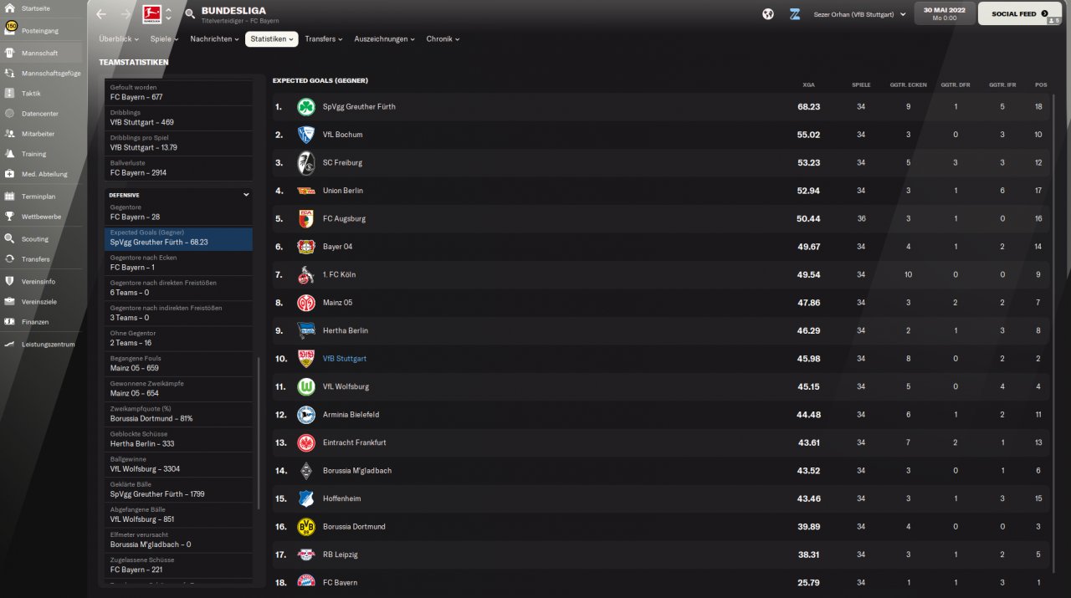Open Leistungszentrum icon in sidebar
Viewport: 1071px width, 598px height.
pyautogui.click(x=10, y=344)
